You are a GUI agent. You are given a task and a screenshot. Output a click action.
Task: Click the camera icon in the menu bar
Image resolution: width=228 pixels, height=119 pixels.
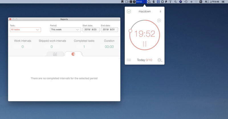tap(127, 2)
